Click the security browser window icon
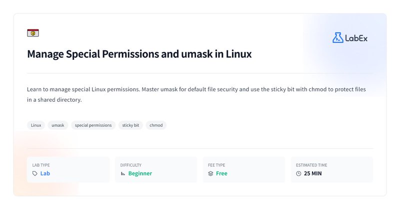Image resolution: width=400 pixels, height=209 pixels. (x=33, y=33)
